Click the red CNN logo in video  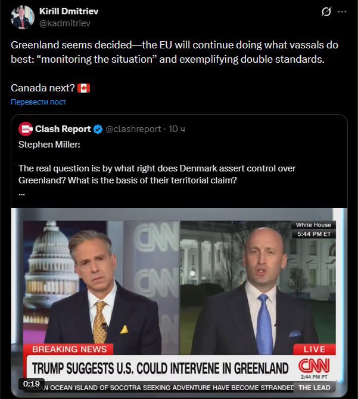pos(314,366)
